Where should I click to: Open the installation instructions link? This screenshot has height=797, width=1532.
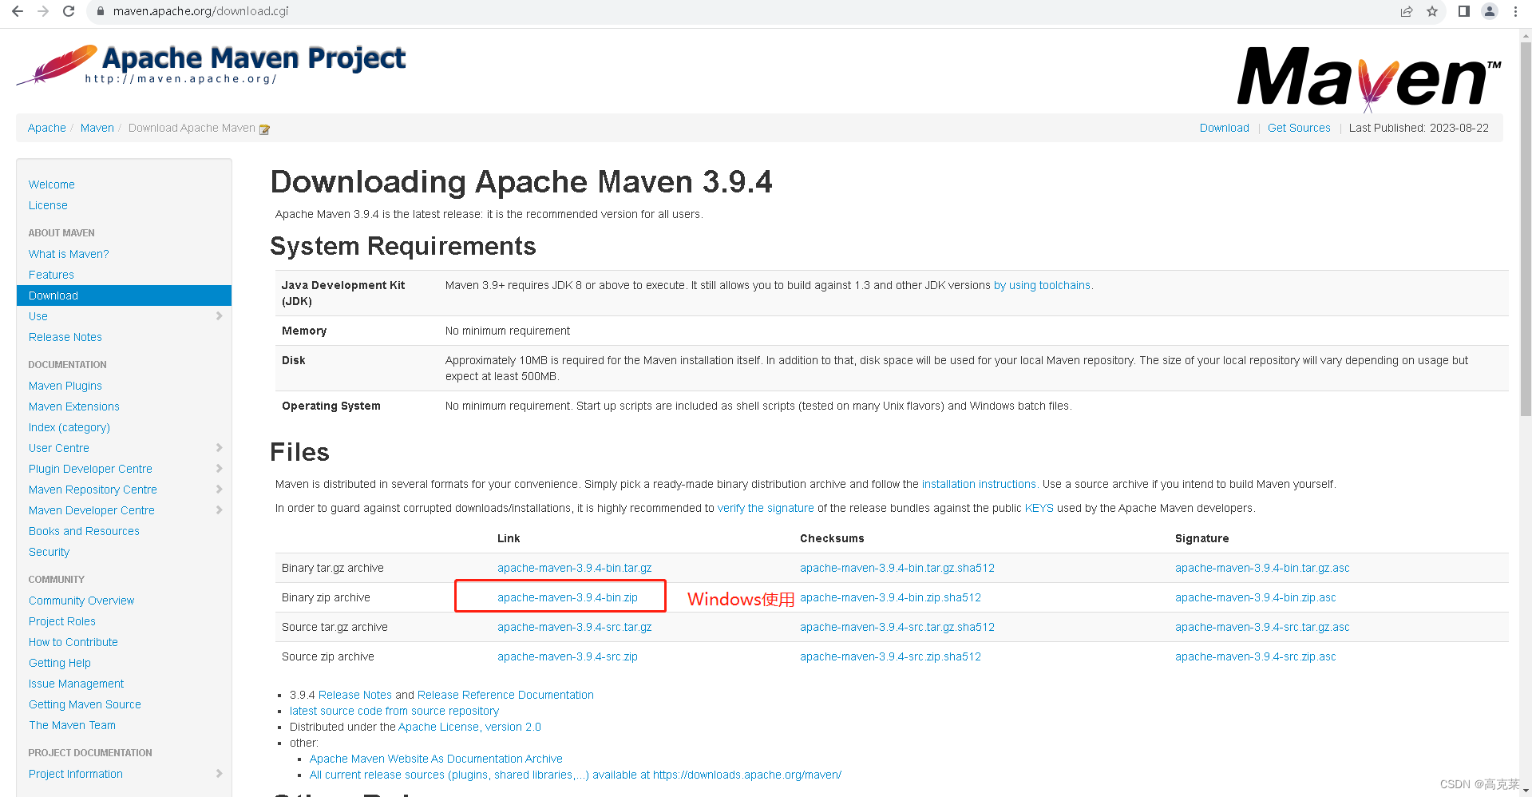pos(979,484)
